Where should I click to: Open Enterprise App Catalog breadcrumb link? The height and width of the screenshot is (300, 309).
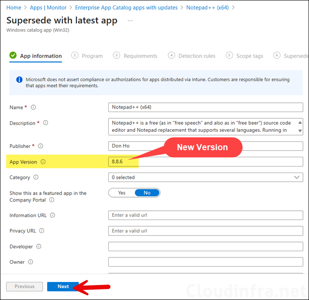[x=126, y=7]
